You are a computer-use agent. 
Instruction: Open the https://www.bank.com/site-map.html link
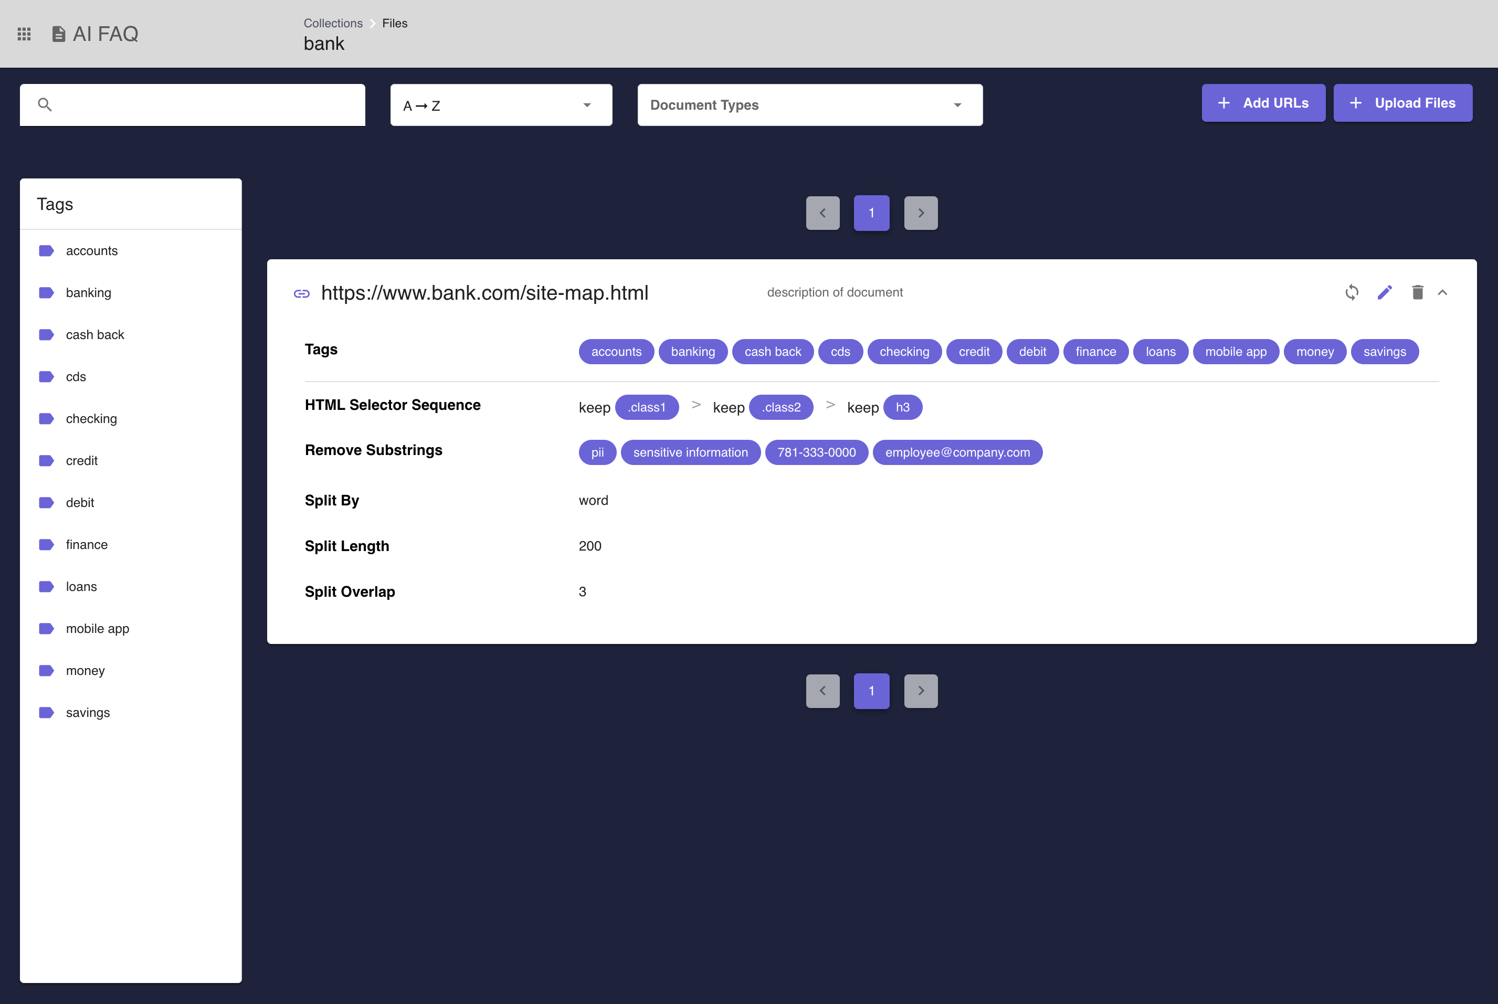[x=484, y=293]
